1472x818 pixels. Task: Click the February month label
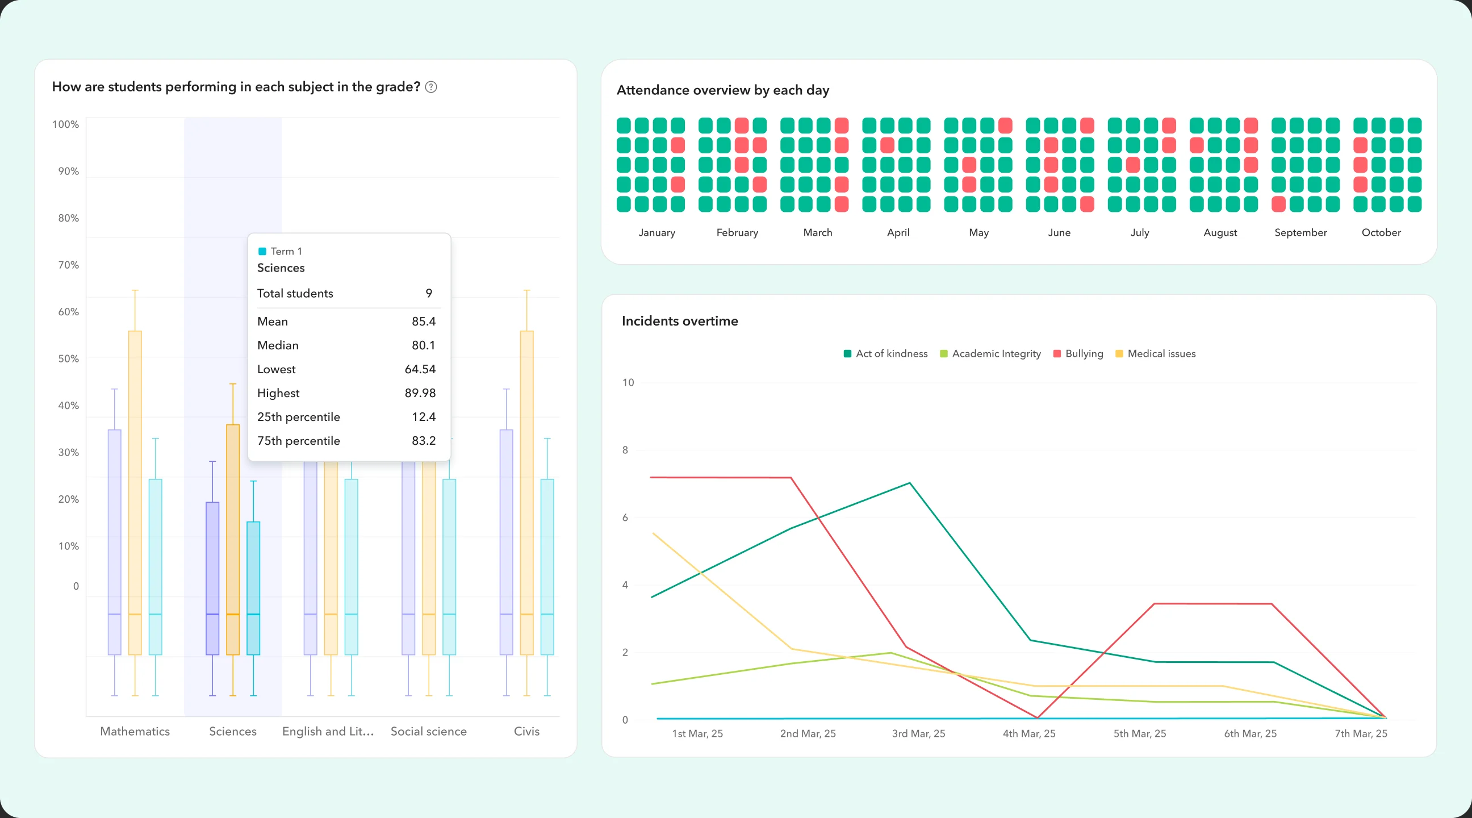737,233
